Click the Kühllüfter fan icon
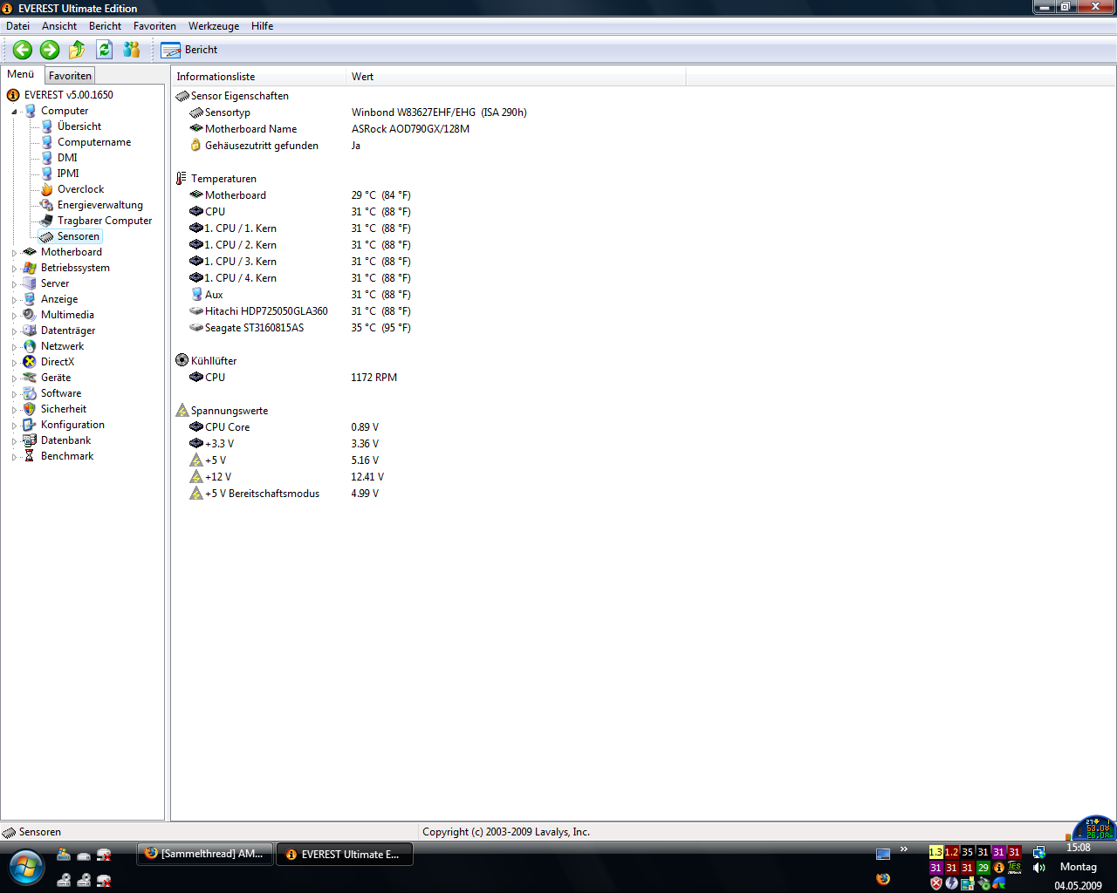Screen dimensions: 1117x893 (x=182, y=360)
